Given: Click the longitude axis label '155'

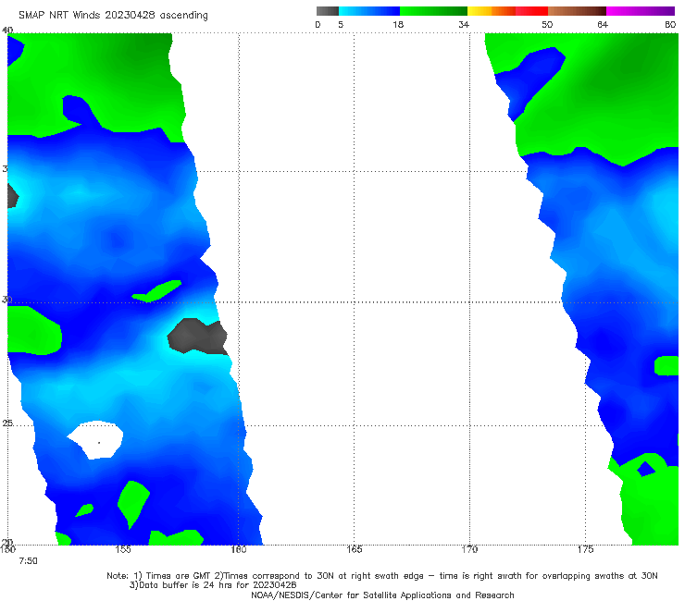Looking at the screenshot, I should (123, 549).
